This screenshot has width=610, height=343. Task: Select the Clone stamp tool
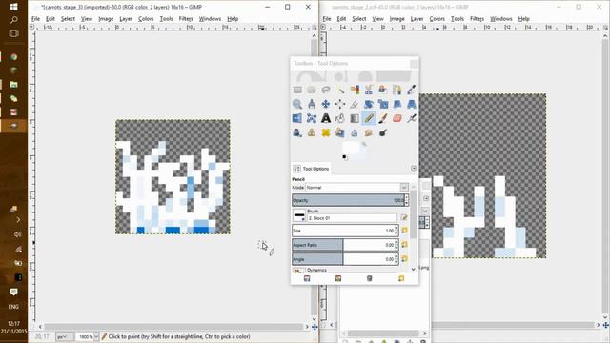[x=312, y=133]
